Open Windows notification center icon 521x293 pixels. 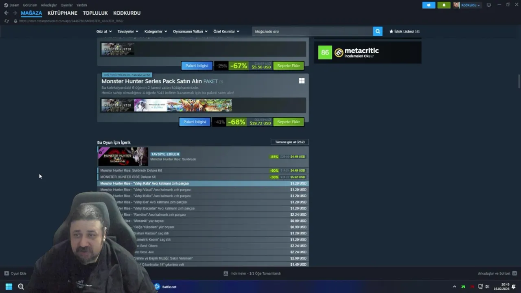click(x=514, y=286)
